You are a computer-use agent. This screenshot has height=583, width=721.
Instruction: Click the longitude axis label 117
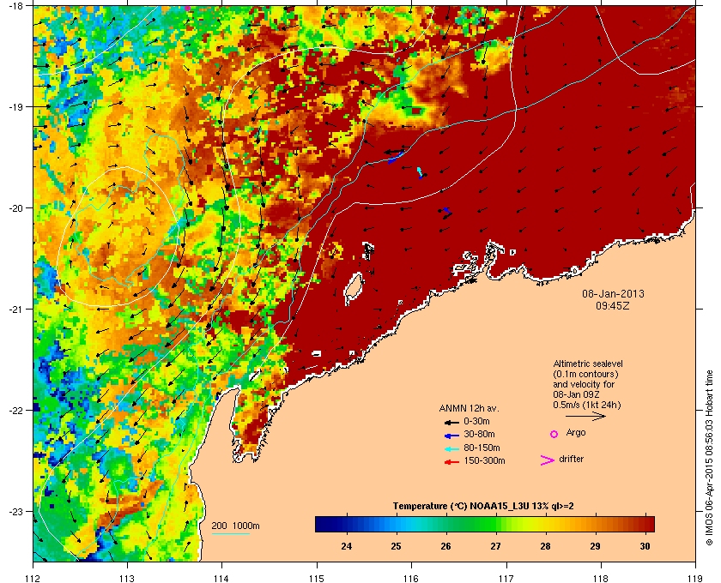[x=506, y=578]
